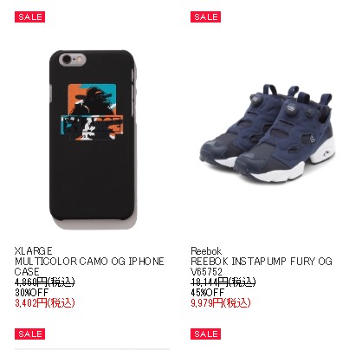Screen dimensions: 349x350
Task: Open the XLARGE iPhone case product image
Action: [93, 139]
